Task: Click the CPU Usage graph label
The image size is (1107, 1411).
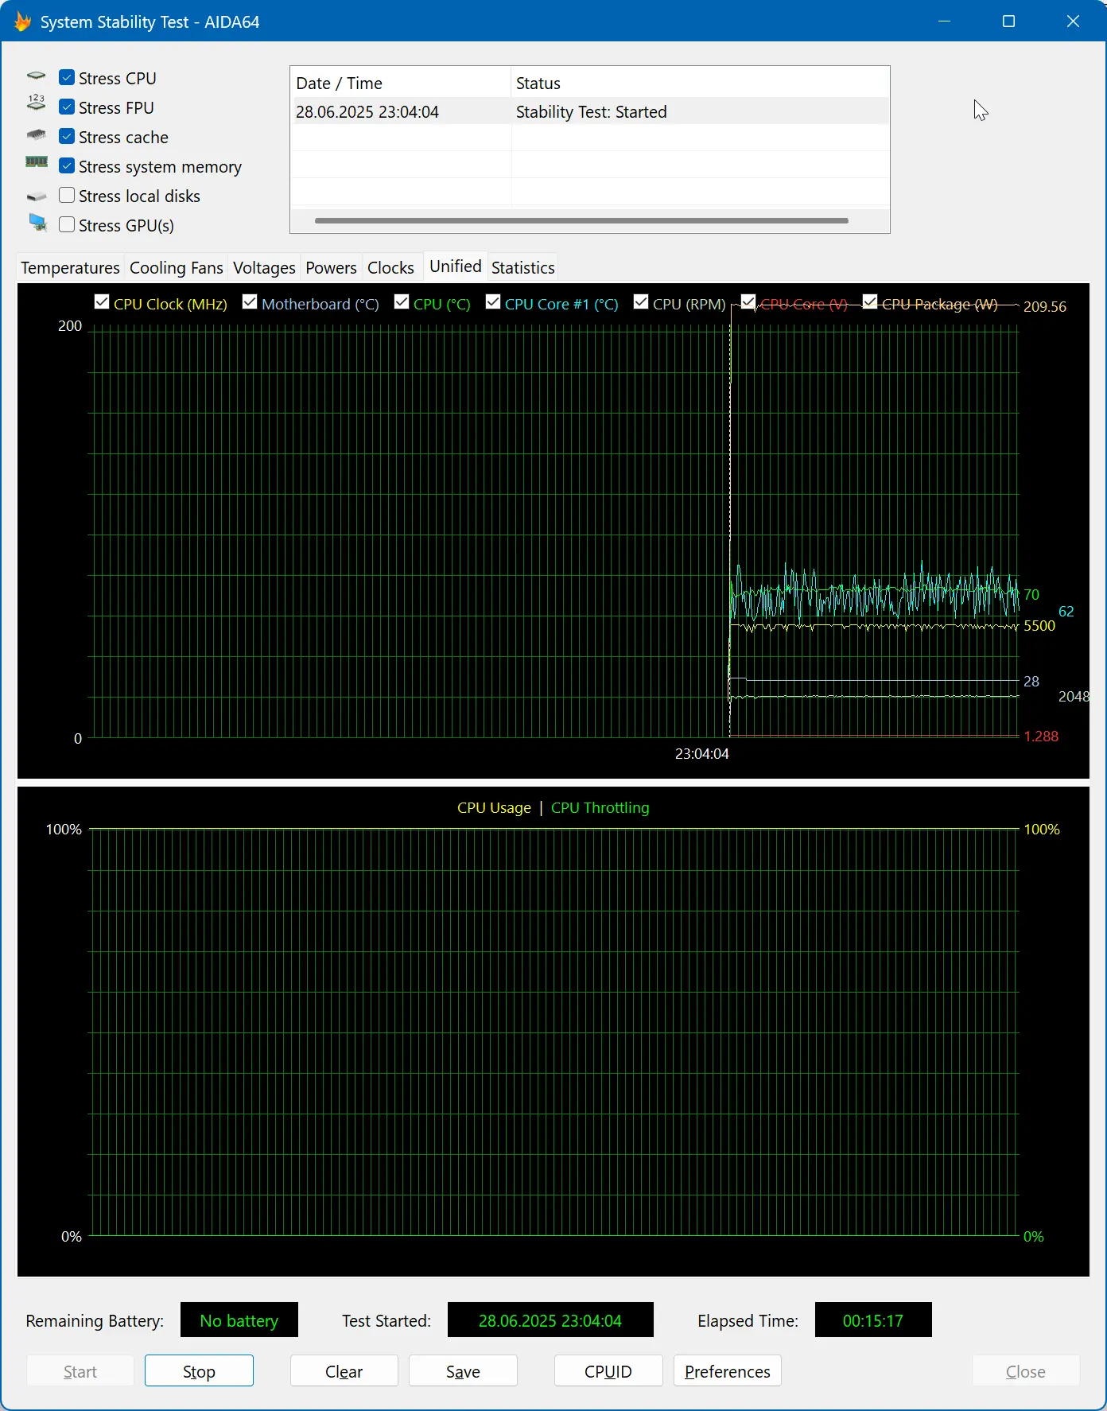Action: point(494,807)
